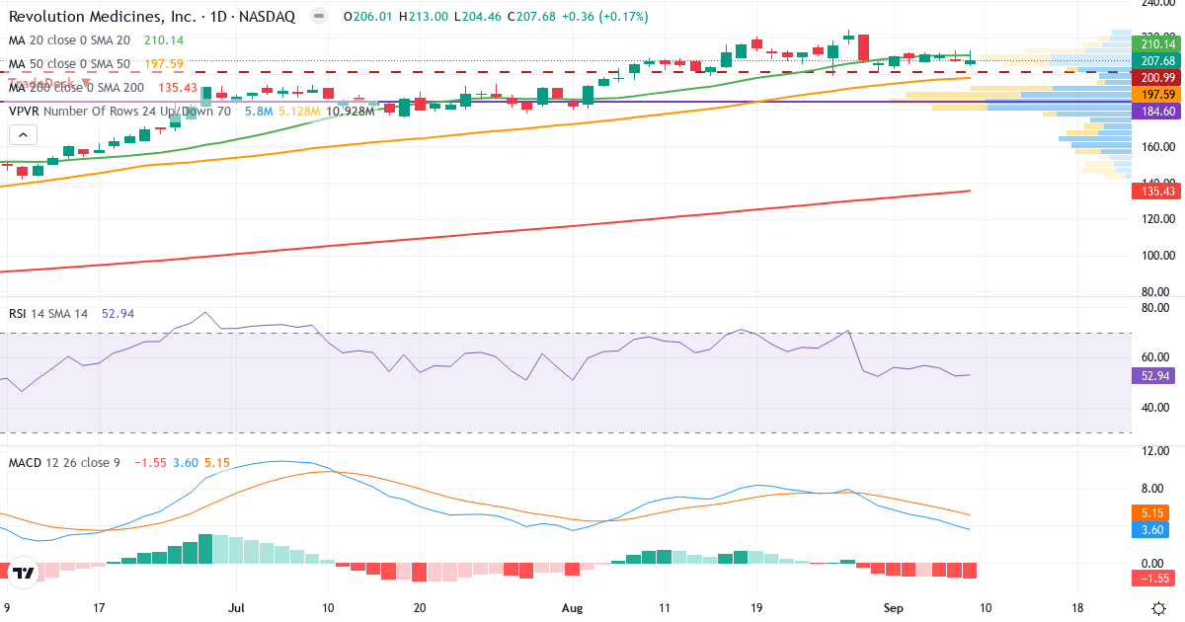Click the +0.36 (+0.17%) change value

tap(604, 18)
